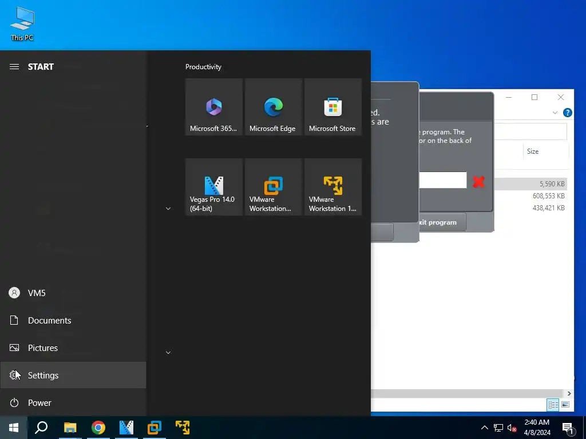
Task: Open Google Chrome from the taskbar
Action: pyautogui.click(x=98, y=428)
